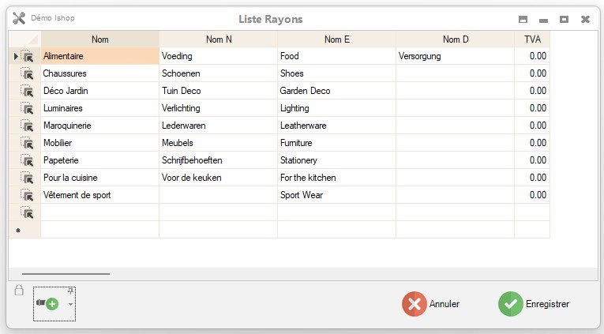Sort by the Nom N column header
This screenshot has width=604, height=334.
218,39
